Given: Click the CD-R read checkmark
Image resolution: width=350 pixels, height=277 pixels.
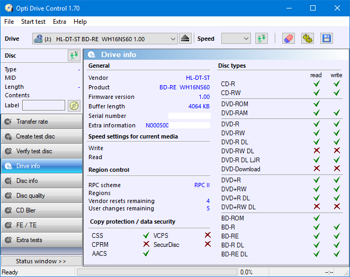Looking at the screenshot, I should [317, 84].
